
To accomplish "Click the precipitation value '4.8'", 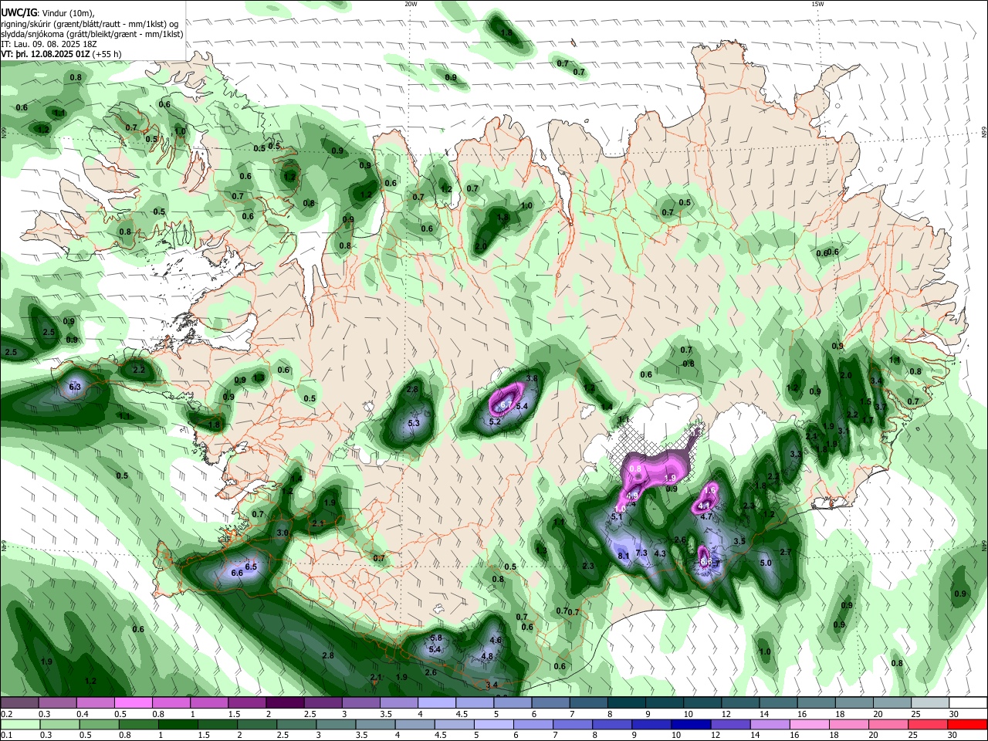I will [x=487, y=657].
